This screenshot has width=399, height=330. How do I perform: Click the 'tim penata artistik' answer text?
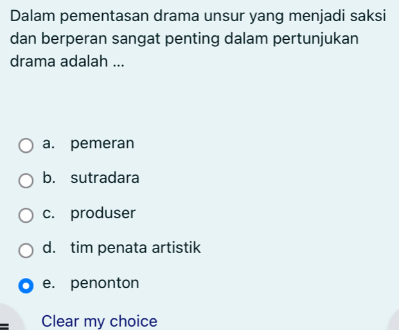point(136,248)
